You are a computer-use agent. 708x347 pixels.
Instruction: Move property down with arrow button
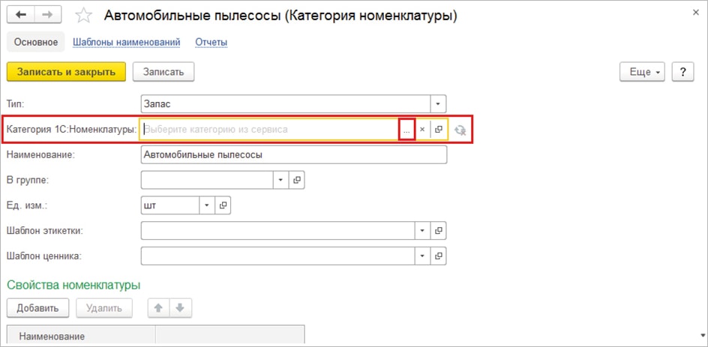(180, 307)
